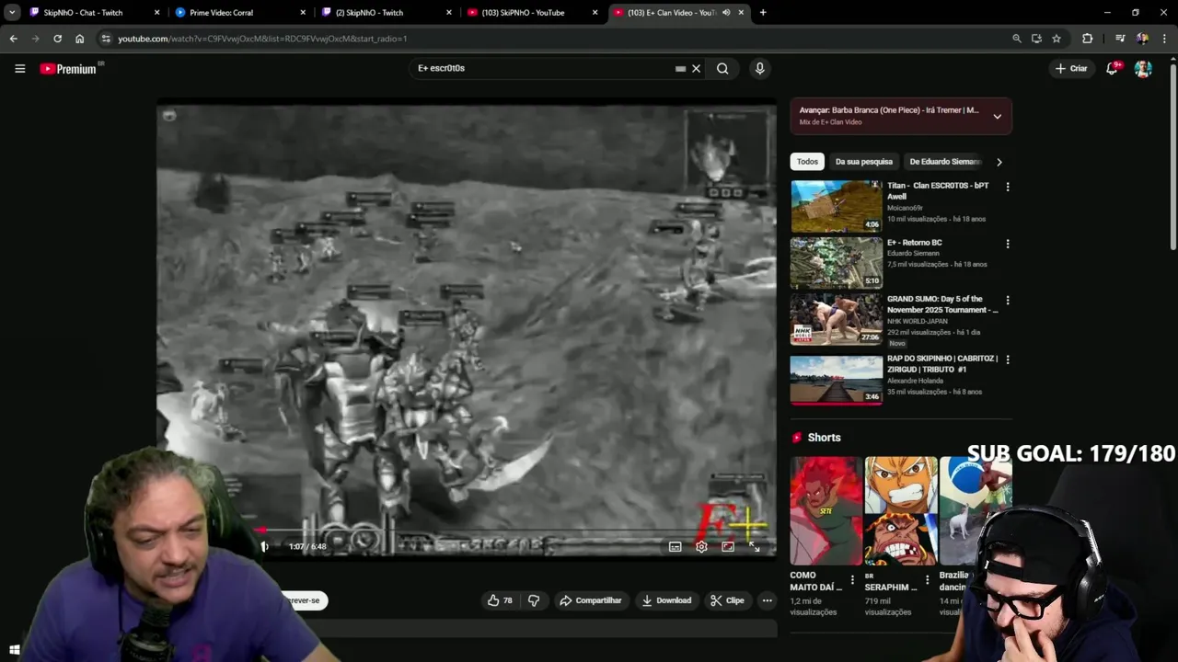The width and height of the screenshot is (1178, 662).
Task: Open options for COMO MAITO DAÍ short
Action: 852,580
